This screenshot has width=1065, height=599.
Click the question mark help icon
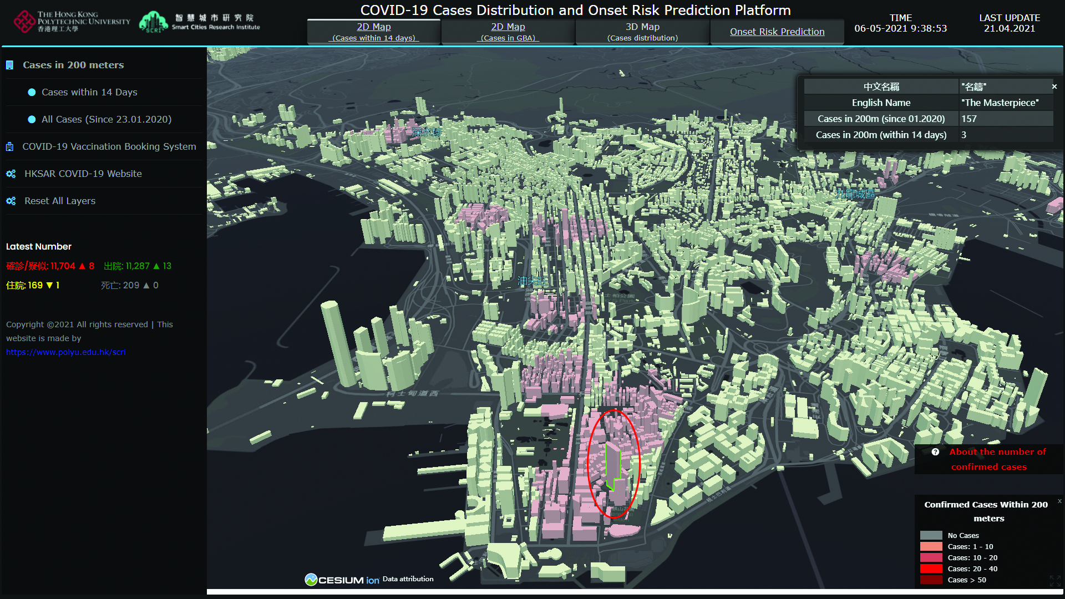pos(935,452)
